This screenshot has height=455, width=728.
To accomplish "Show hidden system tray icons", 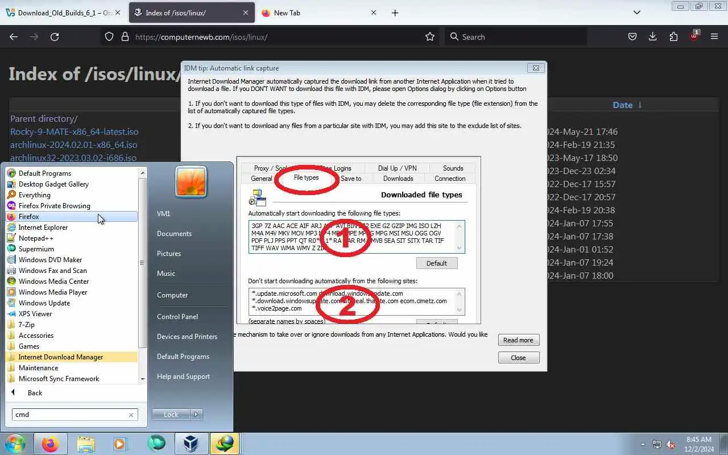I will (x=643, y=444).
